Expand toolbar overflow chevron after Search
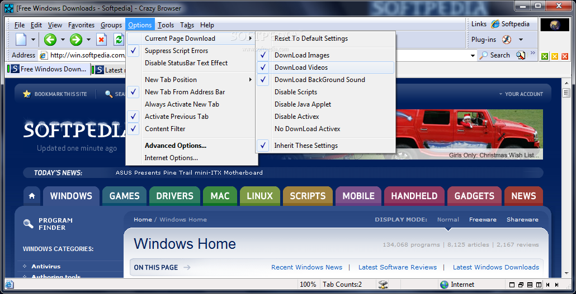The width and height of the screenshot is (576, 294). point(533,54)
